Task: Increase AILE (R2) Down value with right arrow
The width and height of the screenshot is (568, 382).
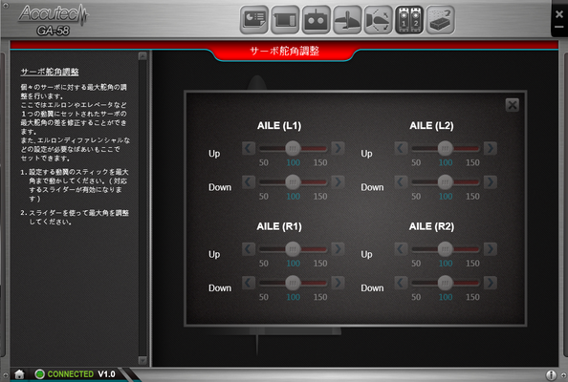Action: click(x=491, y=283)
